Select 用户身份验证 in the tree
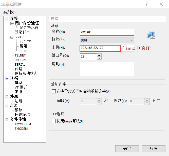 [27, 23]
